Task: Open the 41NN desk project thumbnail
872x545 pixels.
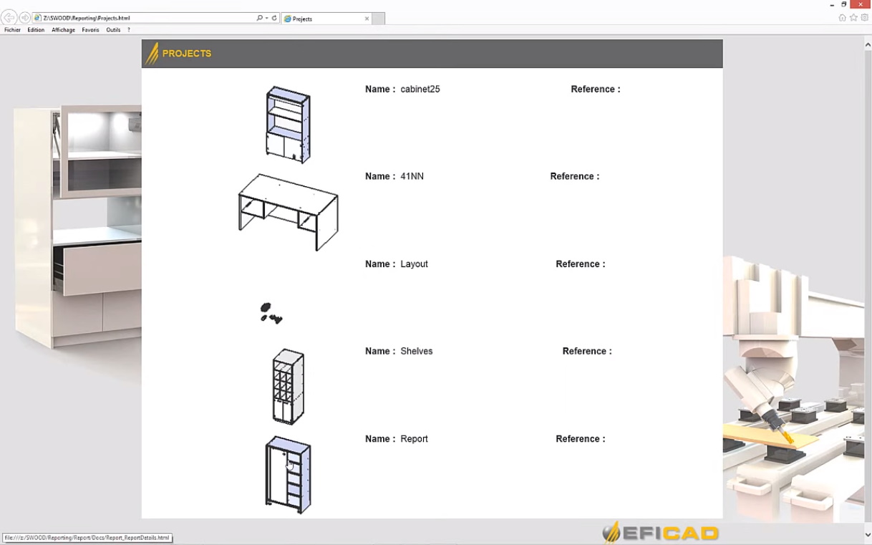Action: [288, 211]
